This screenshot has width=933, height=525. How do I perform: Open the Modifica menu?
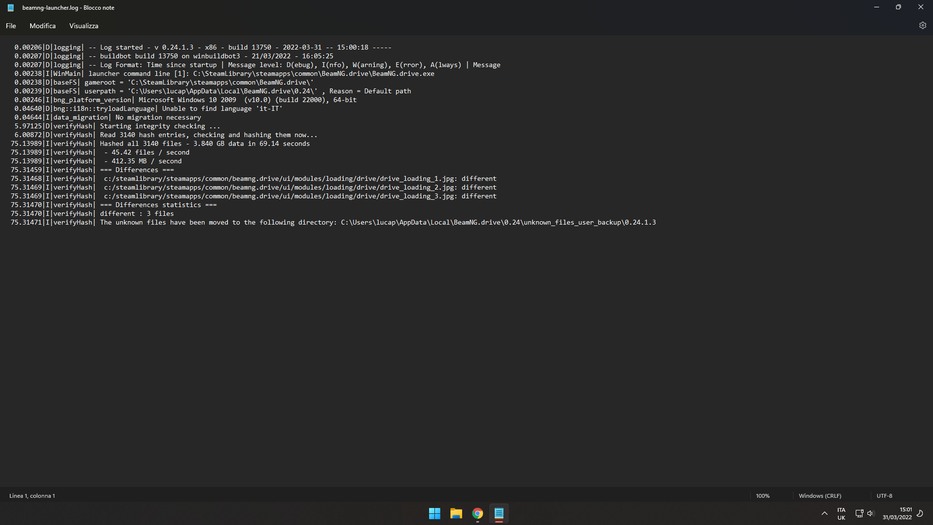click(x=42, y=26)
